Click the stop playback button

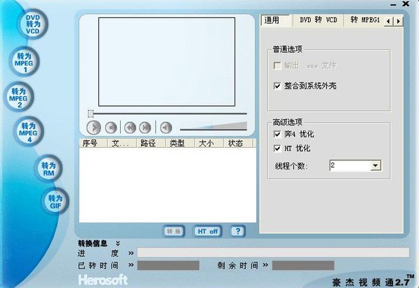(x=111, y=128)
